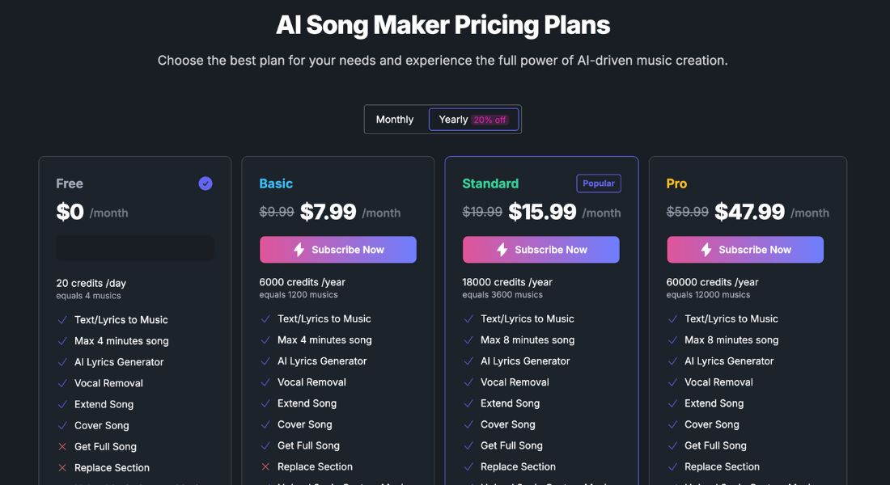Screen dimensions: 890x485
Task: Click the Popular badge on Standard plan
Action: pos(599,183)
